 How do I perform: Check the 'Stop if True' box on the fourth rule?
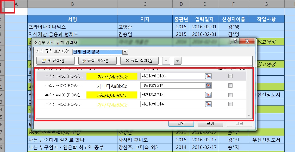click(x=230, y=104)
